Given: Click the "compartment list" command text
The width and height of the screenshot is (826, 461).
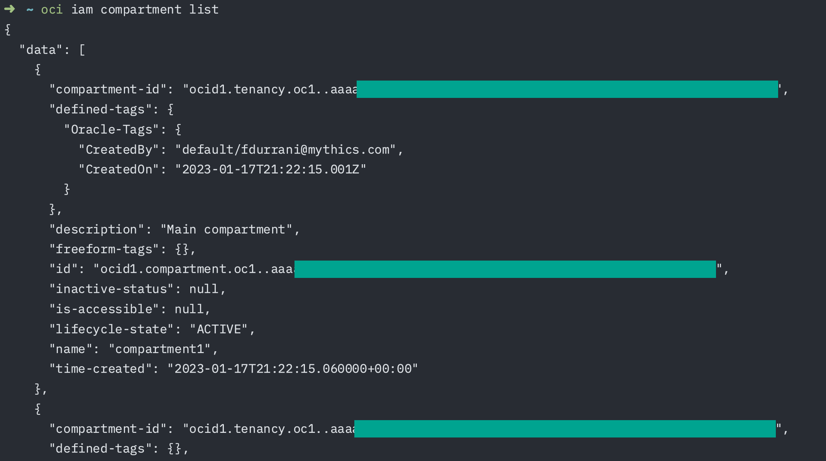Looking at the screenshot, I should (x=159, y=9).
